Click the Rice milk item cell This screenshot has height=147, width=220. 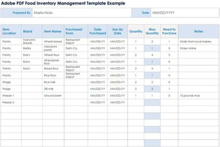53,82
